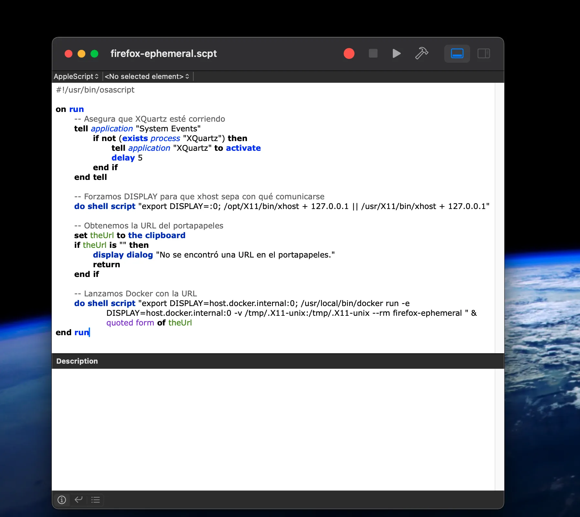Compile the script using the hammer icon
This screenshot has height=517, width=580.
click(421, 53)
